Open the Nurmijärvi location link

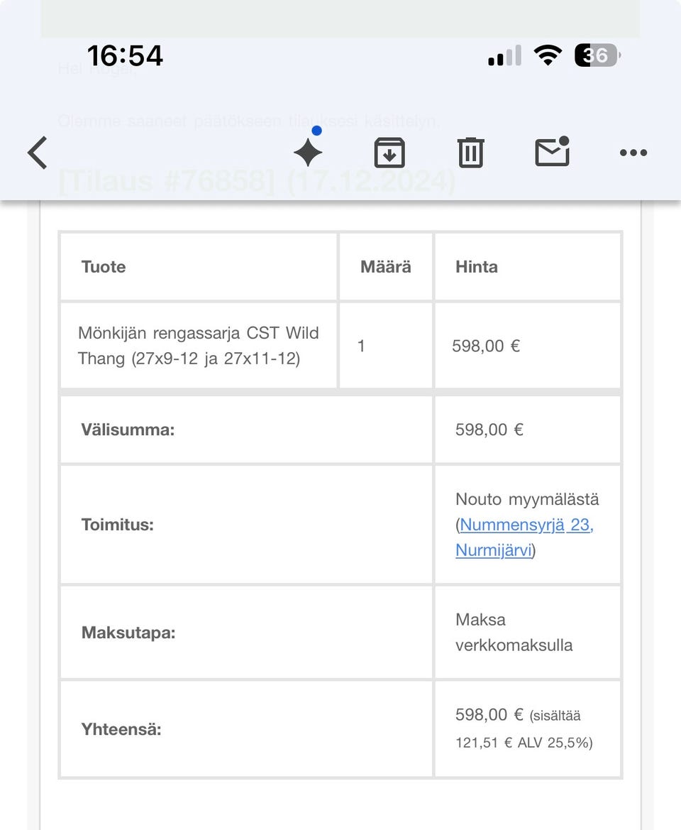(493, 550)
